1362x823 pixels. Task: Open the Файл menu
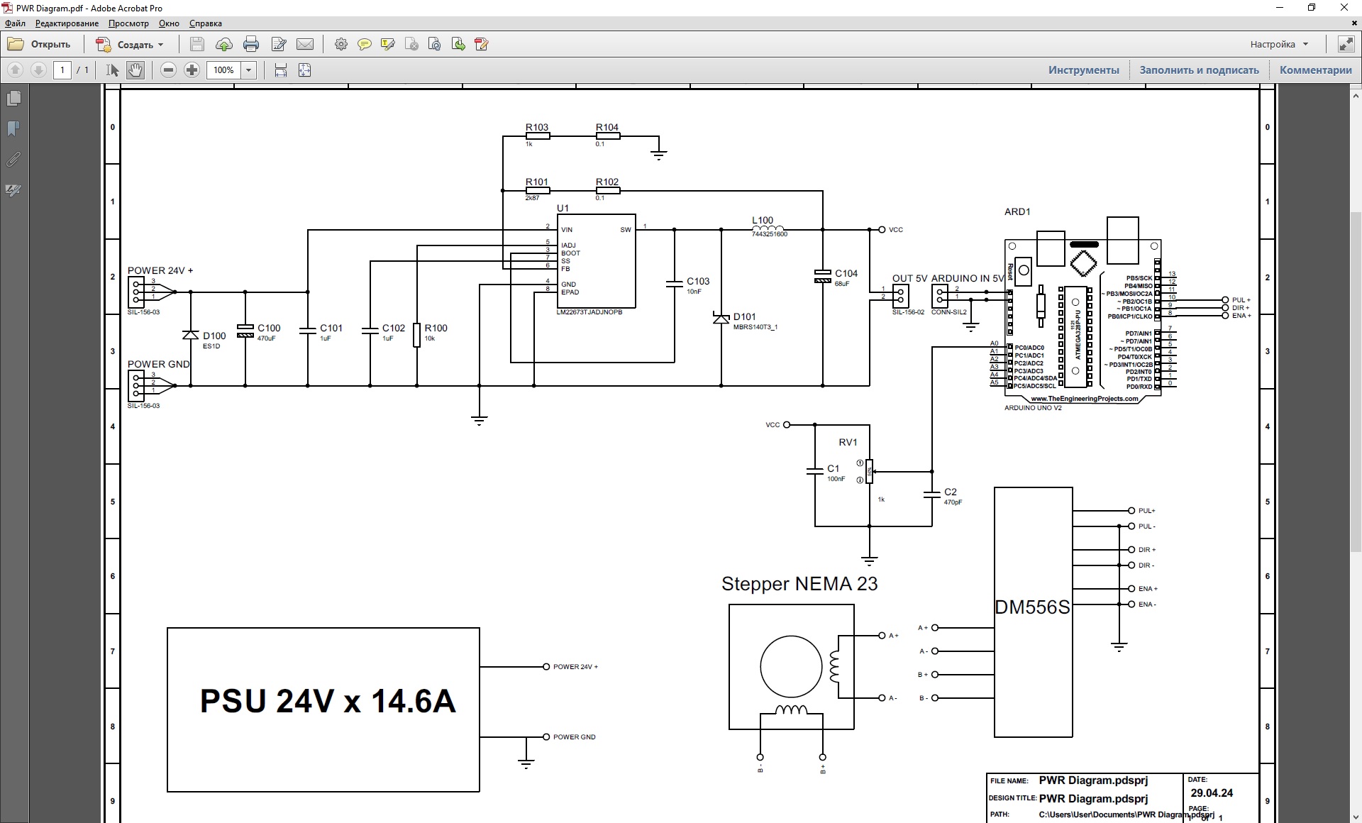pos(15,23)
